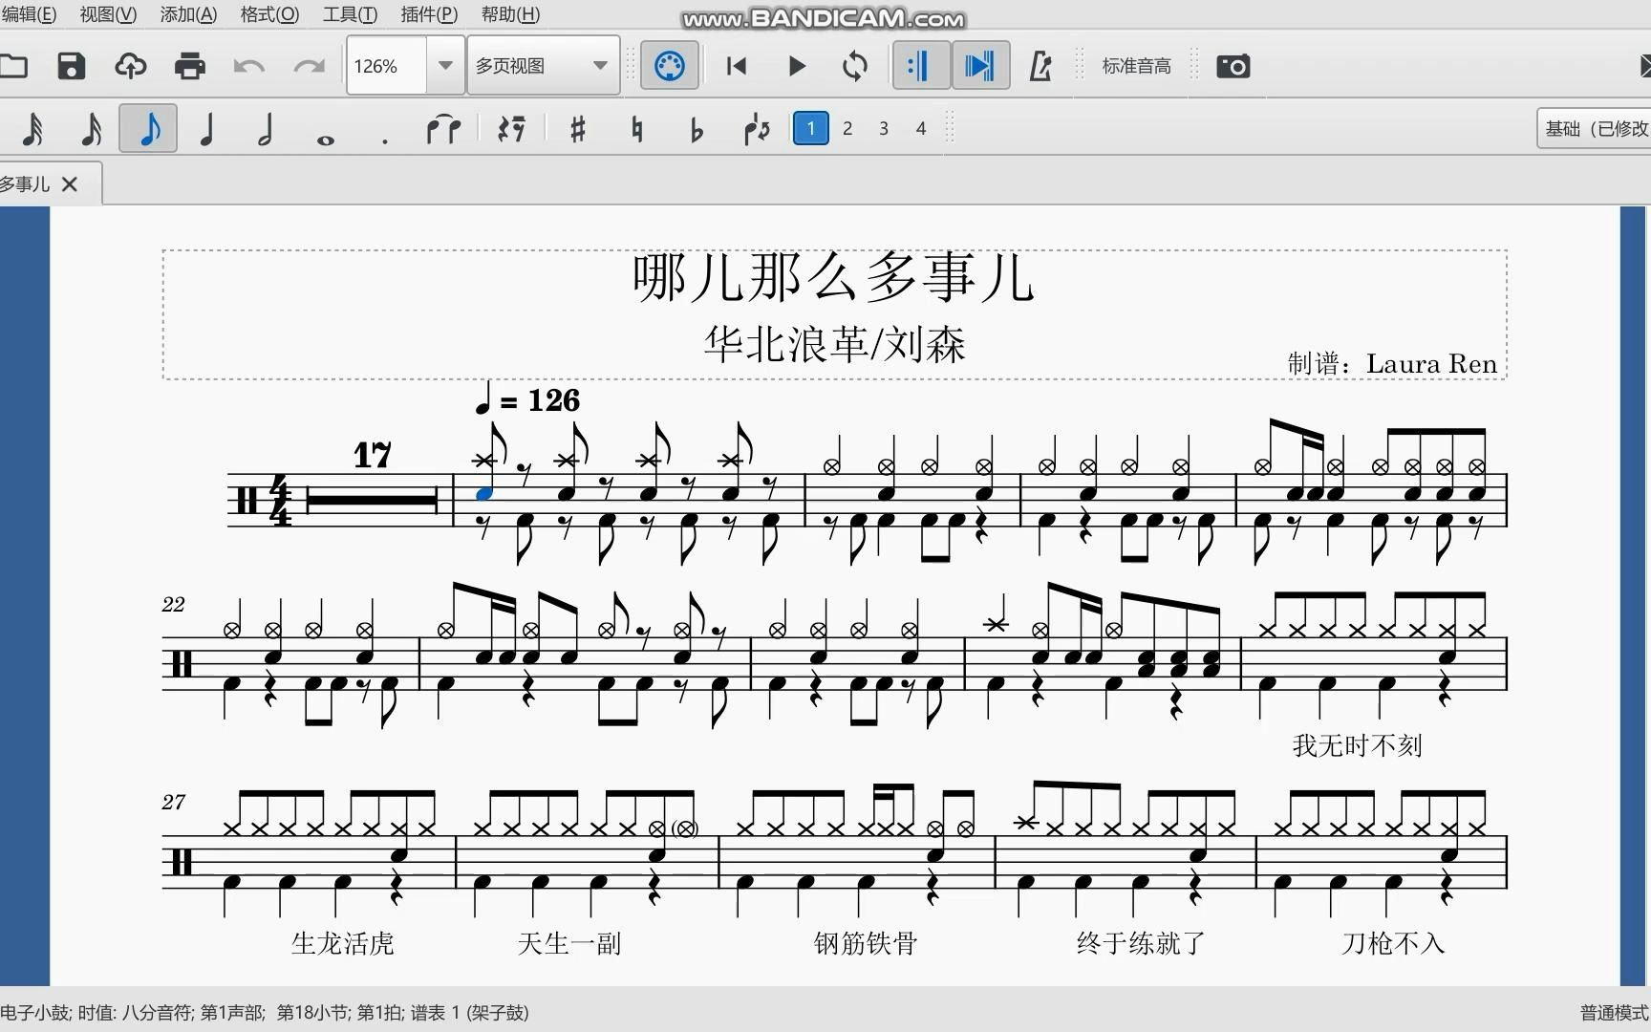Select the eighth note duration
This screenshot has height=1032, width=1651.
(148, 129)
